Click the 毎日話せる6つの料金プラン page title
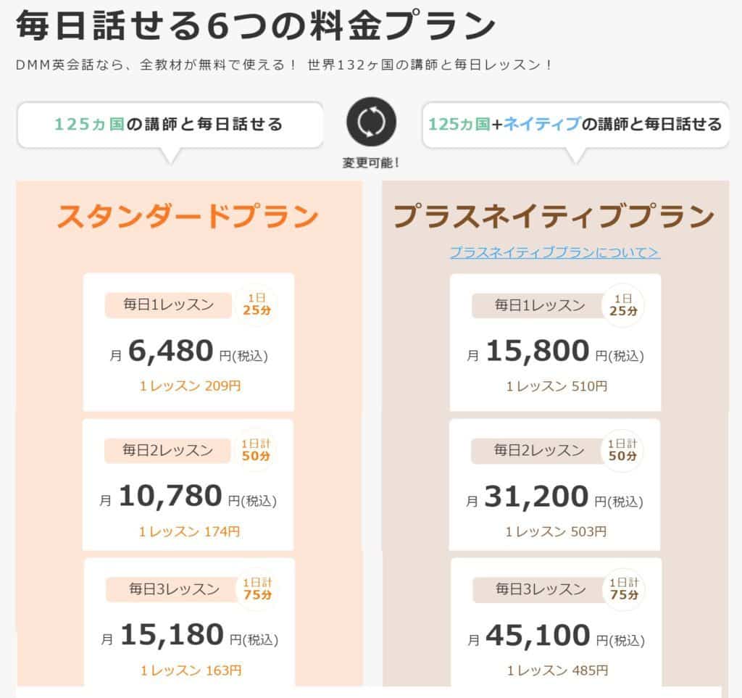Viewport: 742px width, 698px height. tap(256, 25)
